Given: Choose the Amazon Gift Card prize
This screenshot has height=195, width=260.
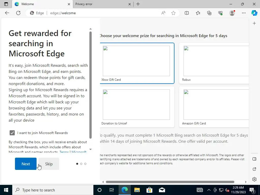Looking at the screenshot, I should tap(214, 107).
